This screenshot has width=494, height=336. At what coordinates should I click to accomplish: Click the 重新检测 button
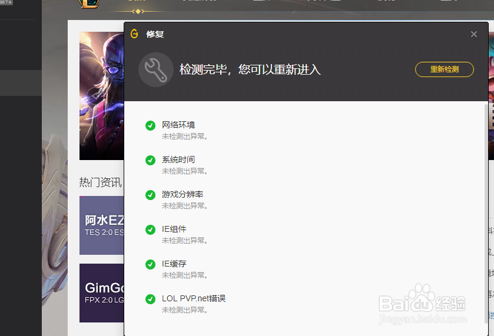444,69
